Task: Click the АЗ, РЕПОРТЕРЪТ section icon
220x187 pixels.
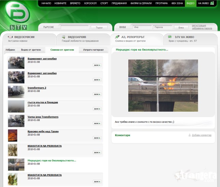Action: point(117,37)
